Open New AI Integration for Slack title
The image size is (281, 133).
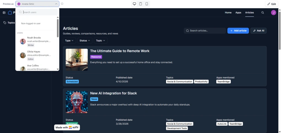(114, 93)
